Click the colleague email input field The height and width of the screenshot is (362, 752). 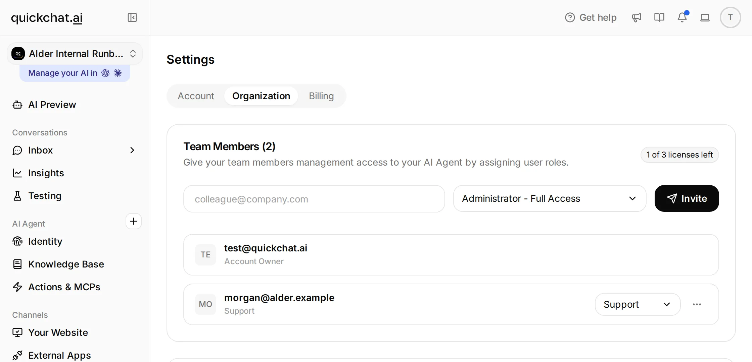[x=314, y=199]
